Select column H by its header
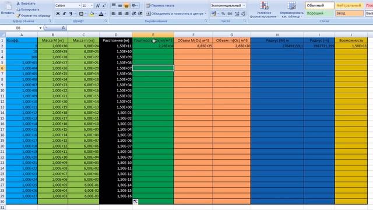This screenshot has height=210, width=373. [277, 35]
